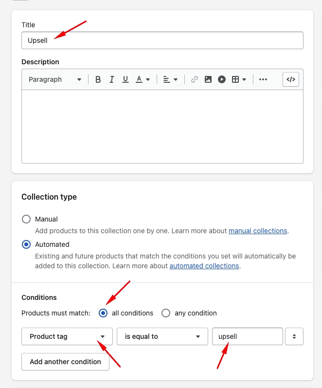Open text alignment options
The image size is (322, 388).
click(x=170, y=79)
